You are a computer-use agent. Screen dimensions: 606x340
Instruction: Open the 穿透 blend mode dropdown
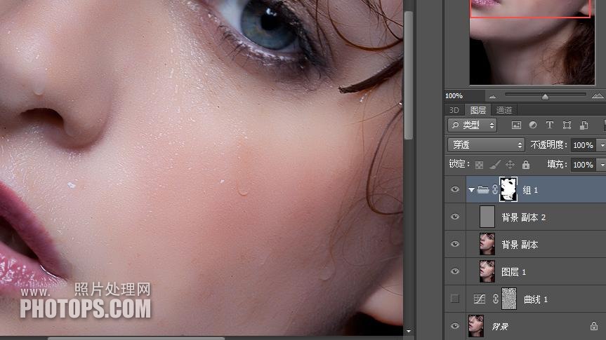[x=486, y=145]
